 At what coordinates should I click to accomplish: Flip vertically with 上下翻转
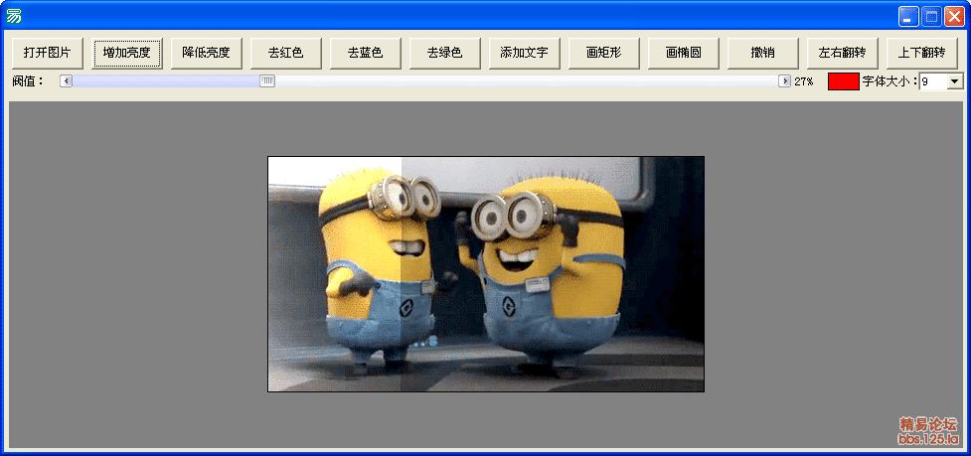click(922, 53)
